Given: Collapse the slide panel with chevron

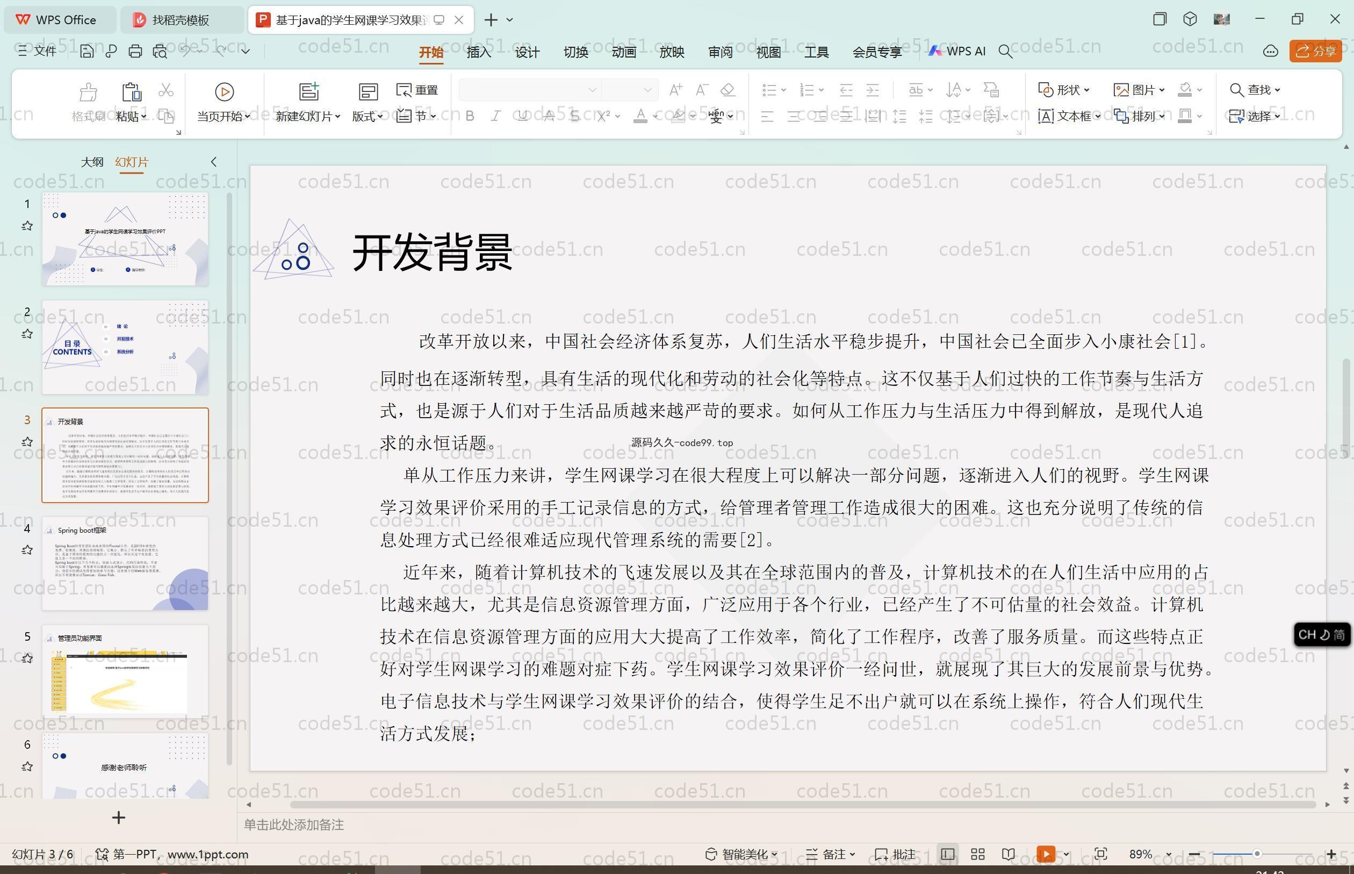Looking at the screenshot, I should click(x=214, y=162).
